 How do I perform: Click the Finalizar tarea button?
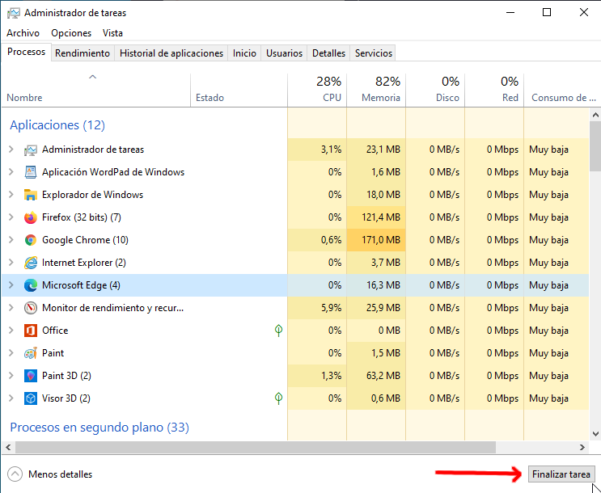pos(561,474)
